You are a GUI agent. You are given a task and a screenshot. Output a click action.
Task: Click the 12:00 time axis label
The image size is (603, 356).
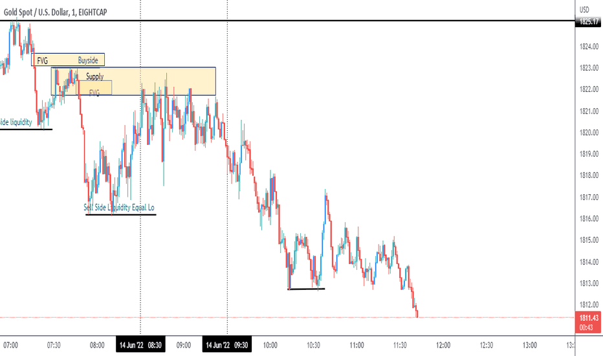click(443, 345)
